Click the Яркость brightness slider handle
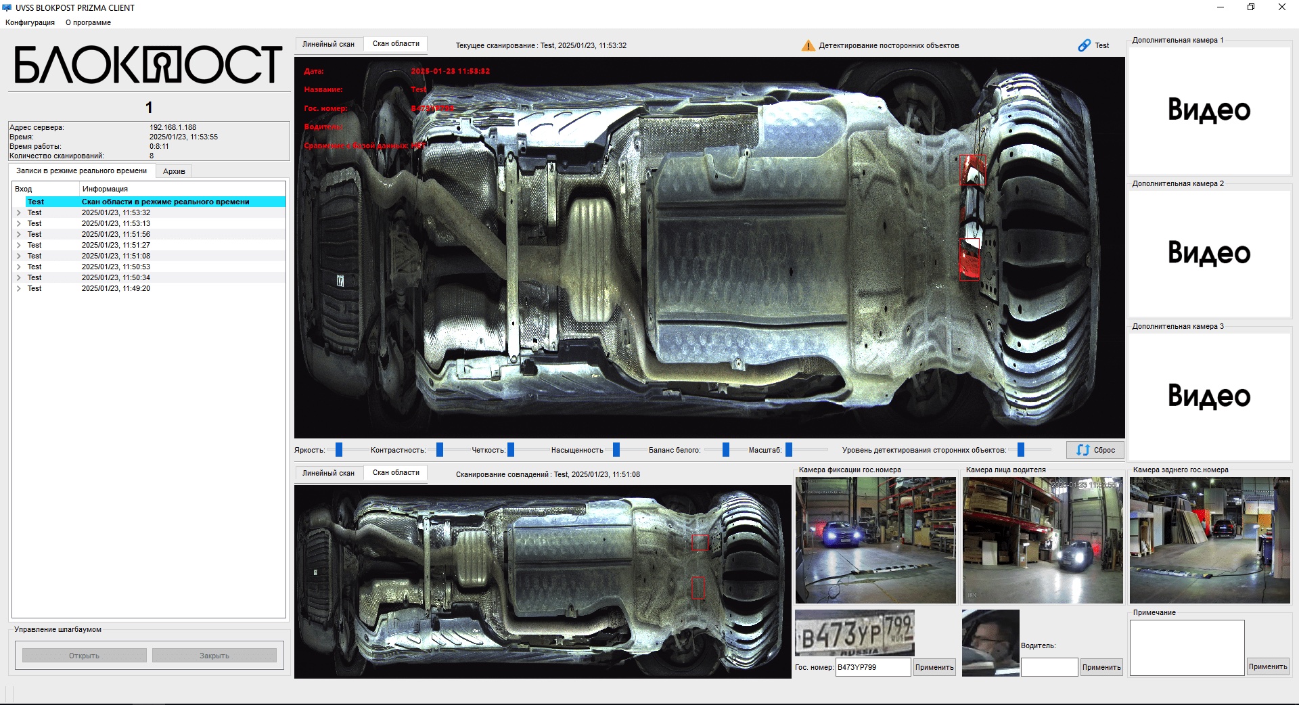The height and width of the screenshot is (705, 1299). (x=339, y=450)
